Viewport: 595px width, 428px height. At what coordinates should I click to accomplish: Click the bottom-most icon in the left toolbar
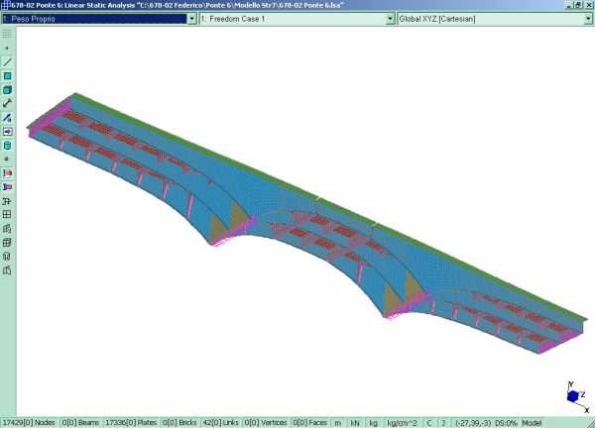point(7,269)
